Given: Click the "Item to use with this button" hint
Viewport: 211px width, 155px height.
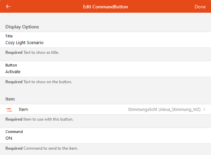Looking at the screenshot, I should pos(48,119).
